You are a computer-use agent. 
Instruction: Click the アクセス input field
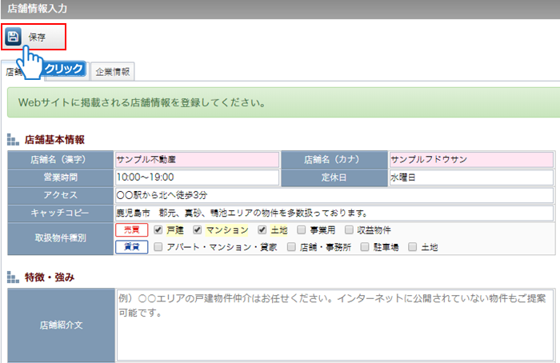pos(334,195)
